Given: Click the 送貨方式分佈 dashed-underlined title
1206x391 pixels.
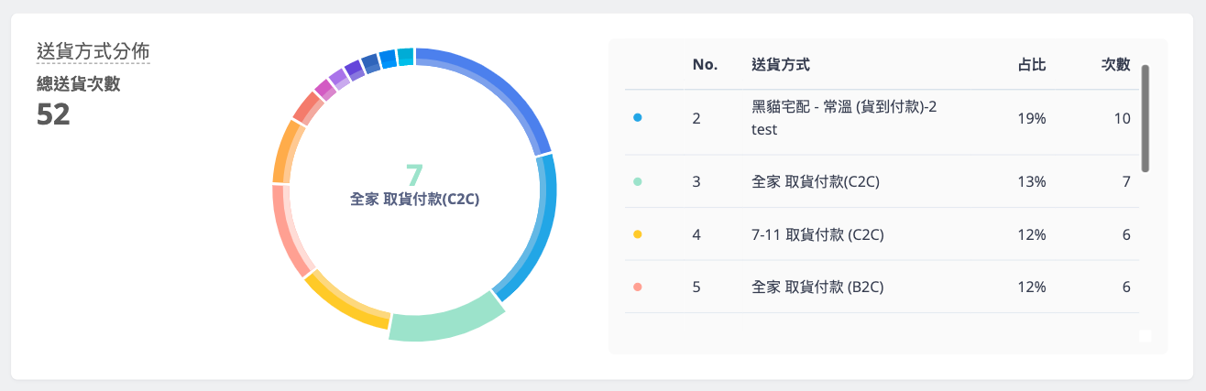Looking at the screenshot, I should point(93,51).
